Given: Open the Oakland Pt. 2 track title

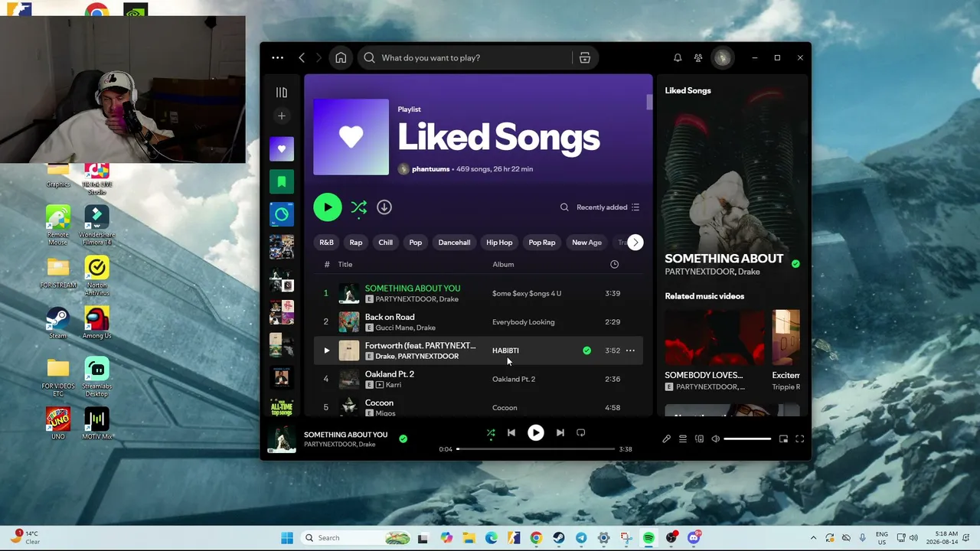Looking at the screenshot, I should (x=390, y=374).
